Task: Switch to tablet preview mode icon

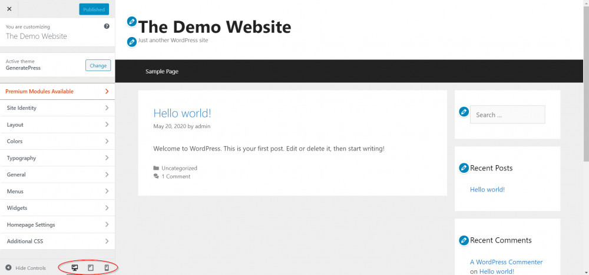Action: point(91,267)
